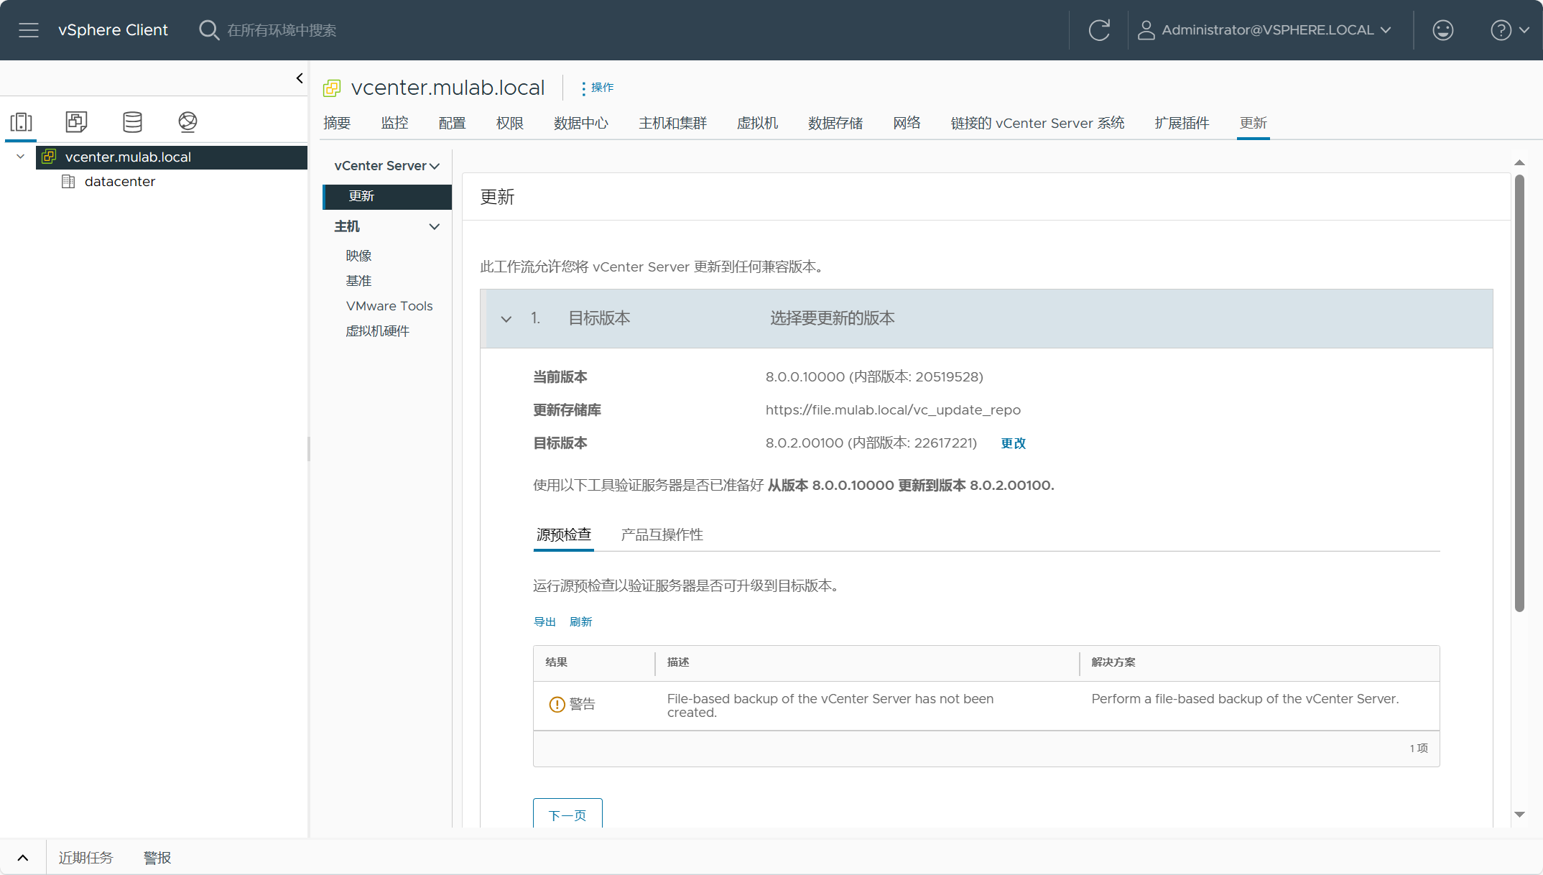Click the update repository URL text
The width and height of the screenshot is (1543, 875).
coord(893,410)
